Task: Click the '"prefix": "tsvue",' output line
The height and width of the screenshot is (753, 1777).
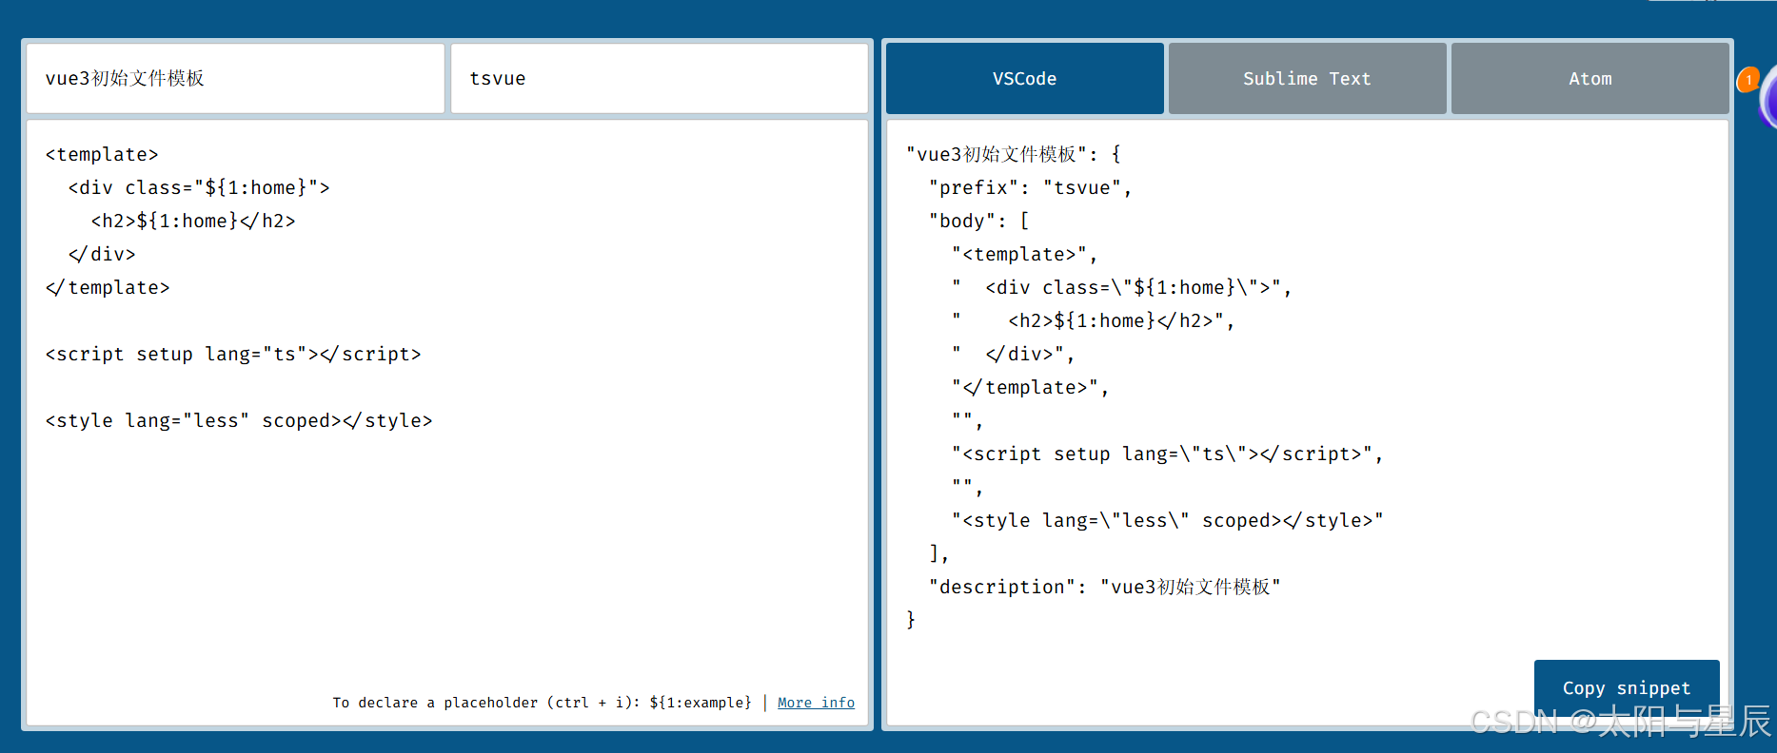Action: pos(1030,187)
